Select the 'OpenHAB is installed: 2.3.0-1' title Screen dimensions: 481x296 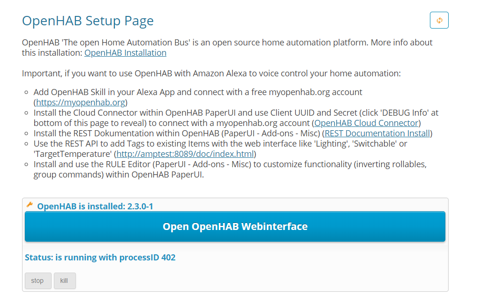point(95,206)
